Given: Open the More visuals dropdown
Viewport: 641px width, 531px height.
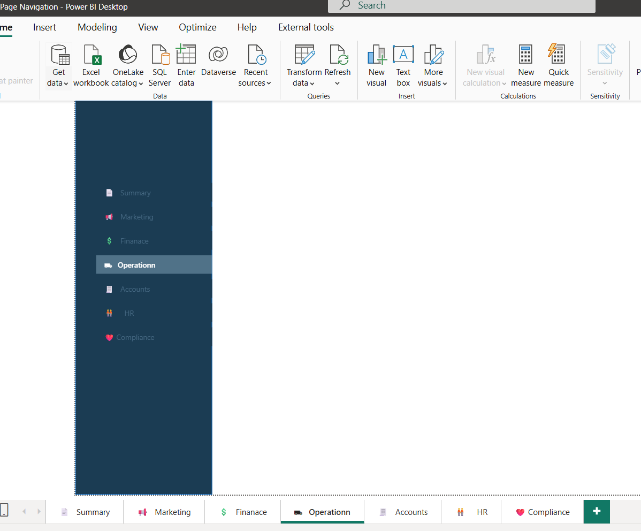Looking at the screenshot, I should click(433, 83).
